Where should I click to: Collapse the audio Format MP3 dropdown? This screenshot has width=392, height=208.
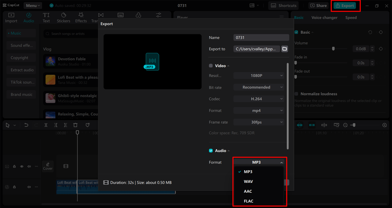coord(259,162)
